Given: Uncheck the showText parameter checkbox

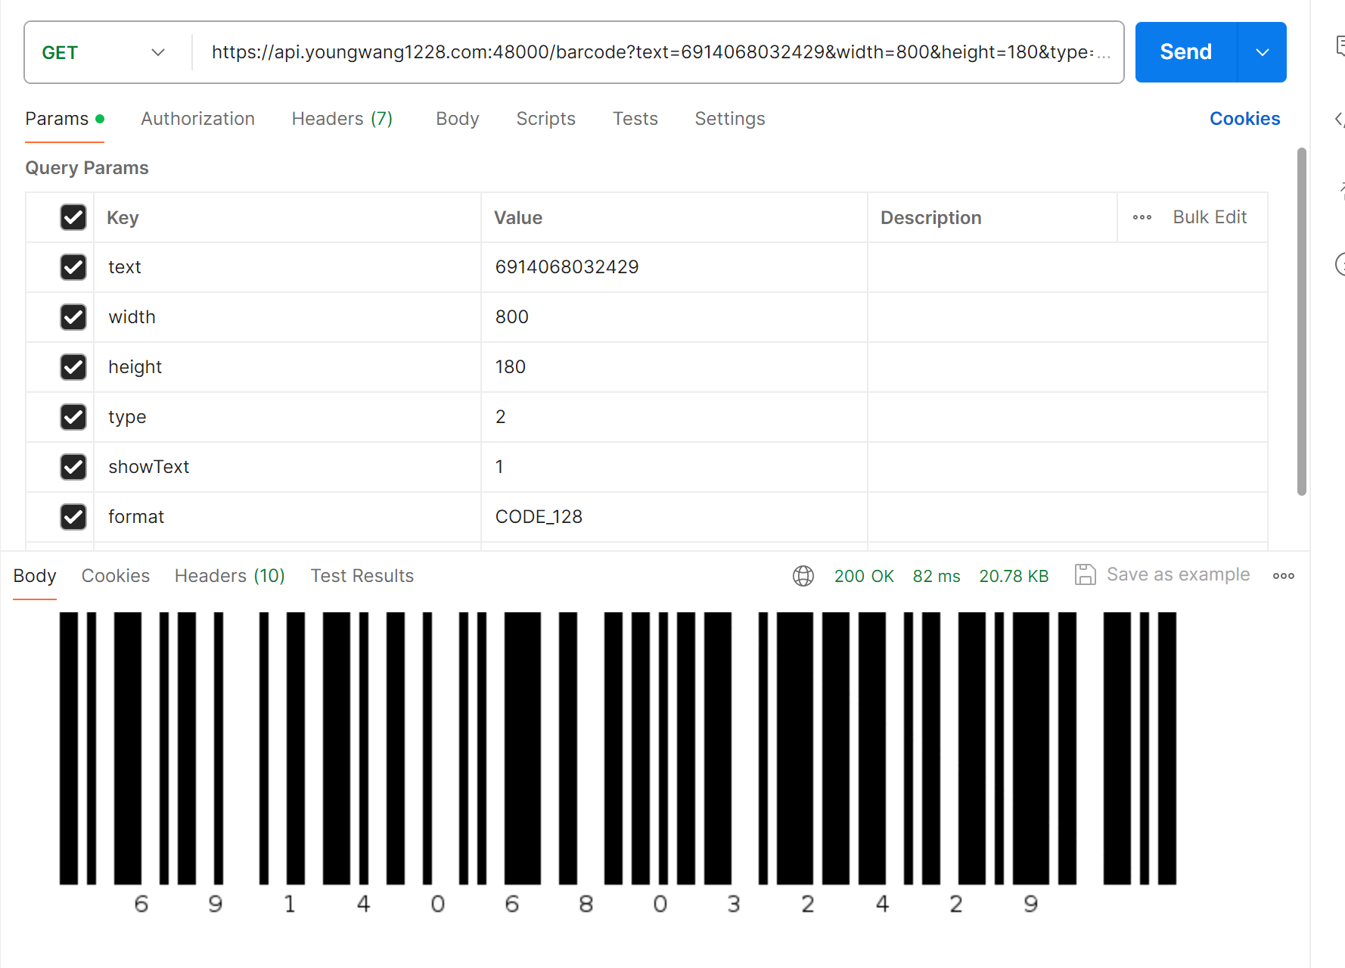Looking at the screenshot, I should pos(73,467).
